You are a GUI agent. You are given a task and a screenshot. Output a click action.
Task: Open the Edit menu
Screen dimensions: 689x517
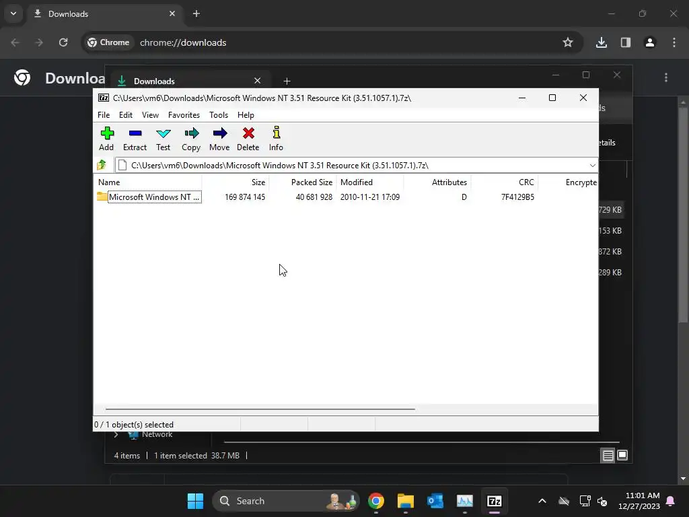click(126, 114)
